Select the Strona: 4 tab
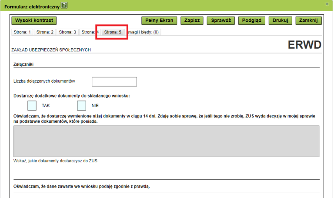 click(x=89, y=32)
